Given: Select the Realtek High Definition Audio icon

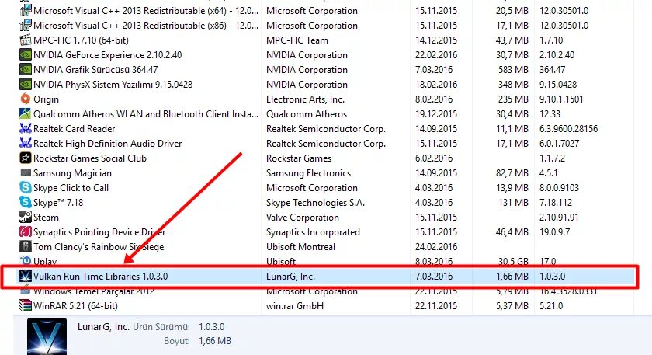Looking at the screenshot, I should [26, 144].
